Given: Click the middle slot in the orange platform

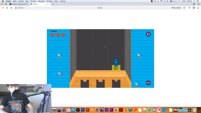Looking at the screenshot, I should [x=100, y=84].
